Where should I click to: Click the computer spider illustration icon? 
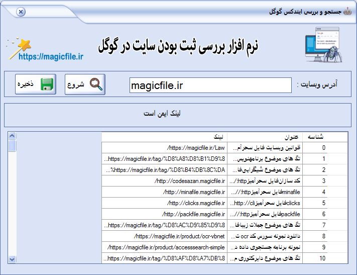[323, 45]
